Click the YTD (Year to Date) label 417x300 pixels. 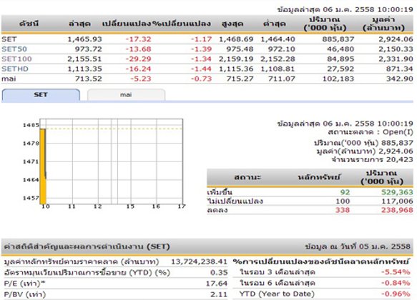tap(277, 294)
